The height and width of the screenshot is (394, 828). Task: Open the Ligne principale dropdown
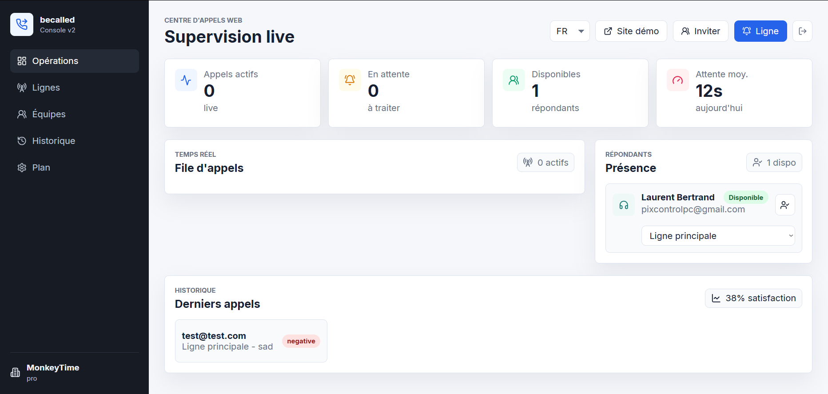coord(718,236)
